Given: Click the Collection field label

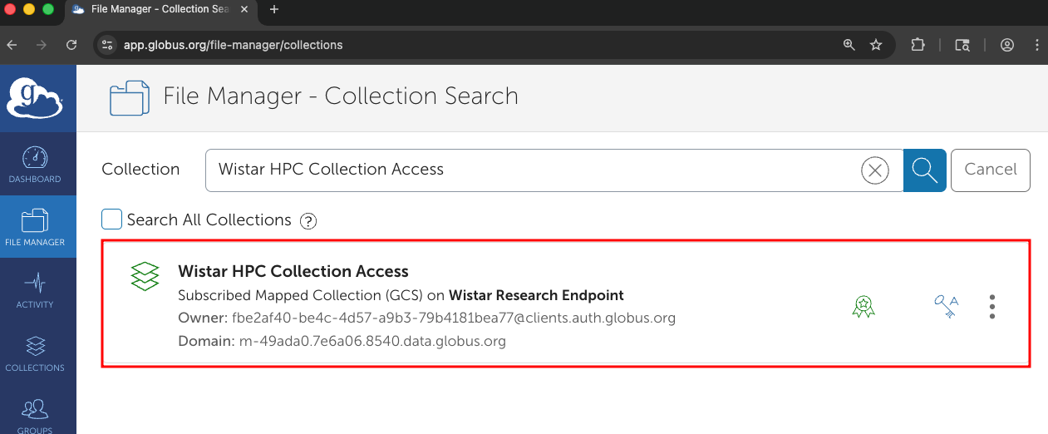Looking at the screenshot, I should (140, 170).
